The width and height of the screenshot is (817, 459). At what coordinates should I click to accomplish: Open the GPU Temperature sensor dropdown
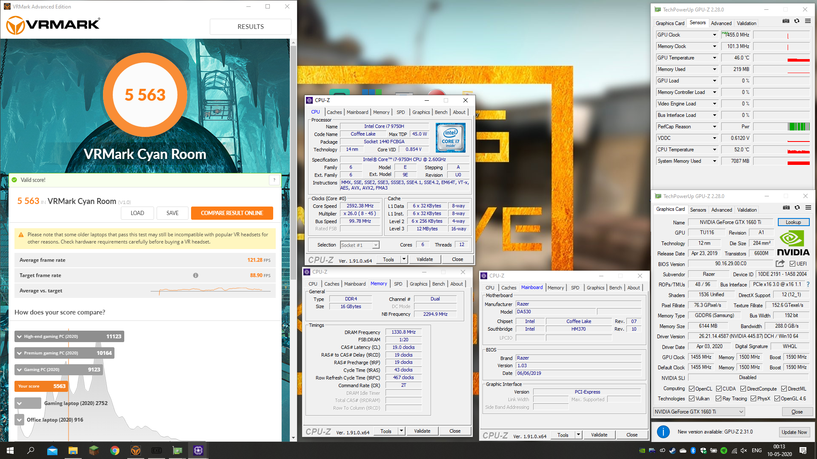point(714,58)
